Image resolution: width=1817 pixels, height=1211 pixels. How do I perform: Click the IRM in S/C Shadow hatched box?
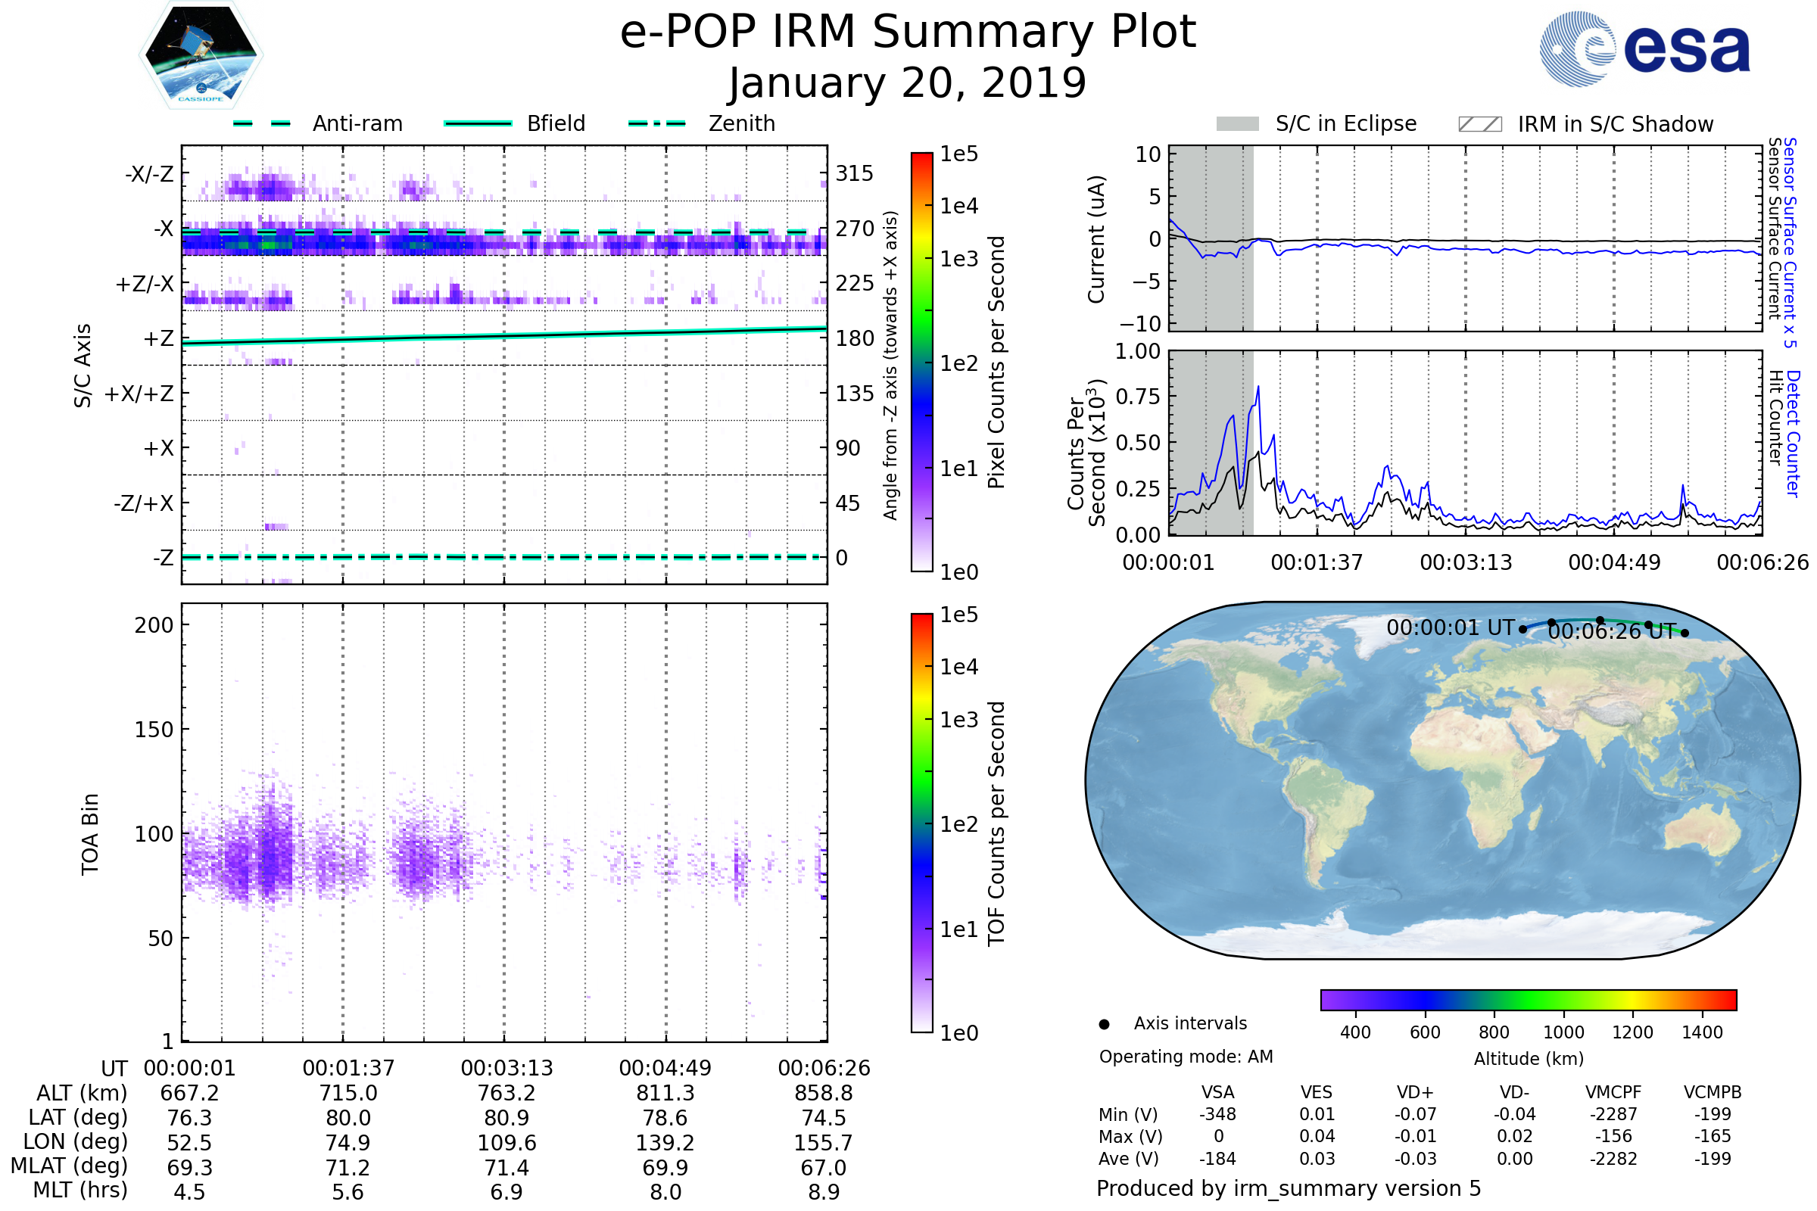1479,124
